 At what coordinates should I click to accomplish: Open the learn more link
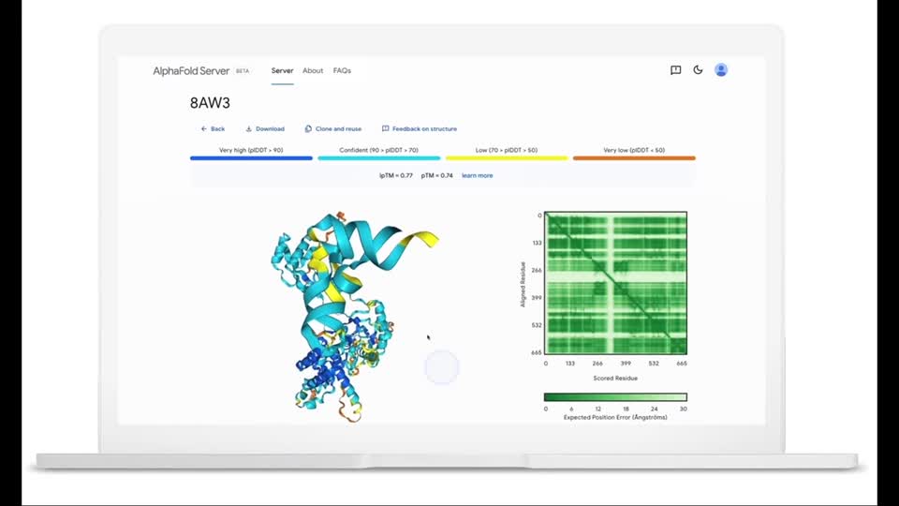click(477, 175)
